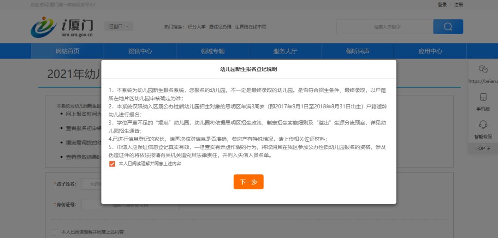Check the agreement checkbox below the form
The height and width of the screenshot is (238, 498).
[x=54, y=232]
